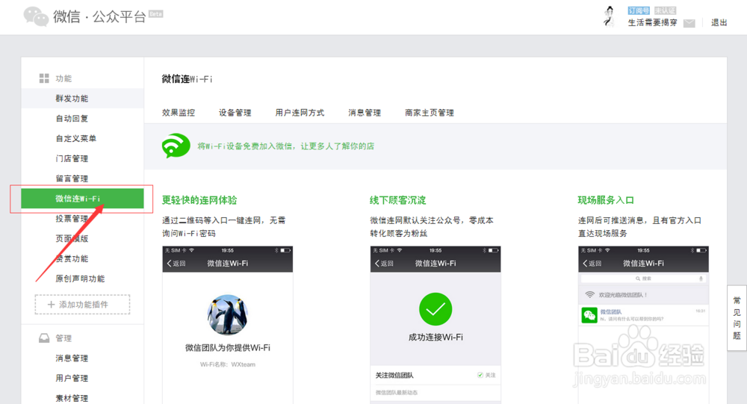The height and width of the screenshot is (404, 747).
Task: Click the 现场服务入口 heading
Action: tap(606, 200)
